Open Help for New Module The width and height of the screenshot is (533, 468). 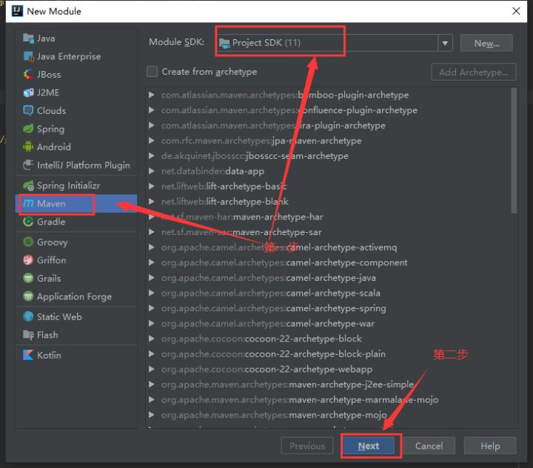(x=490, y=446)
